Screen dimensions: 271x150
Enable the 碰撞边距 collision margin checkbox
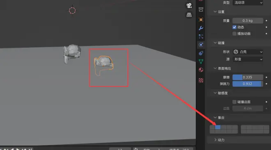234,102
